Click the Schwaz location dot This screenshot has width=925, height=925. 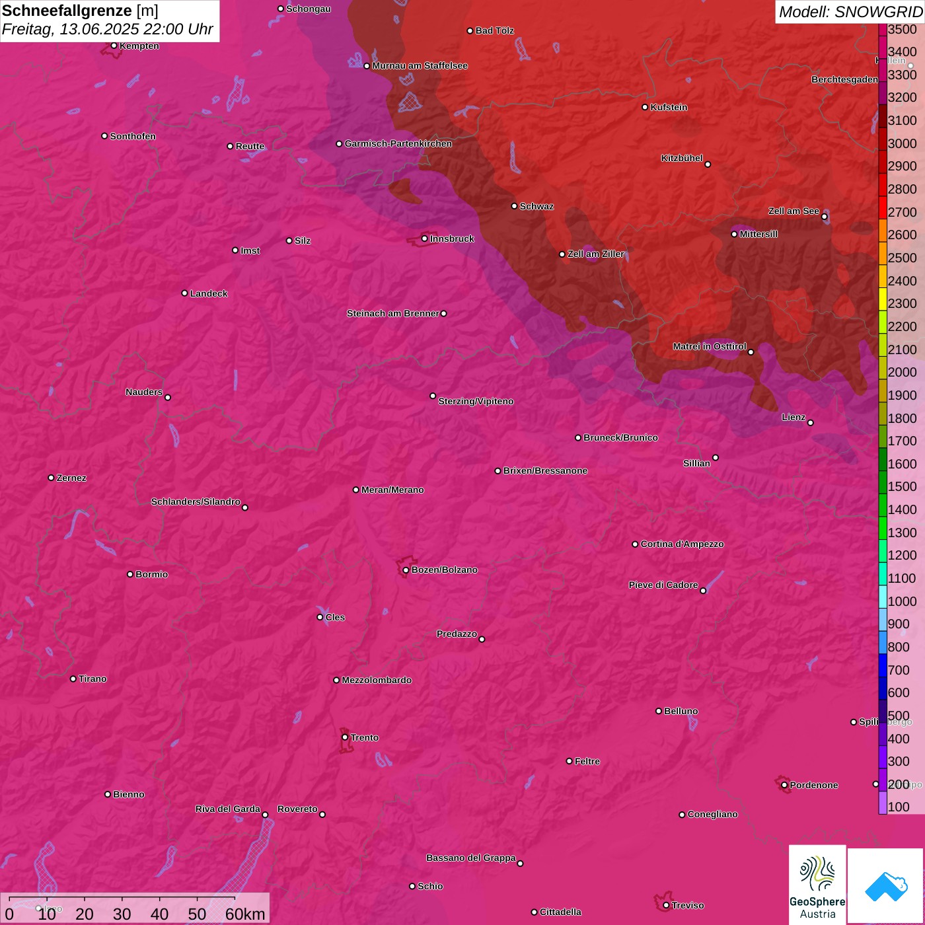[x=514, y=206]
